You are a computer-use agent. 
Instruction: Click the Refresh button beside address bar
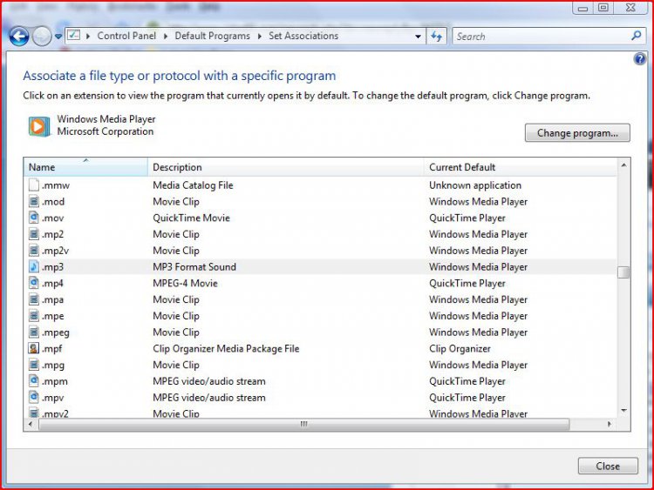coord(436,37)
